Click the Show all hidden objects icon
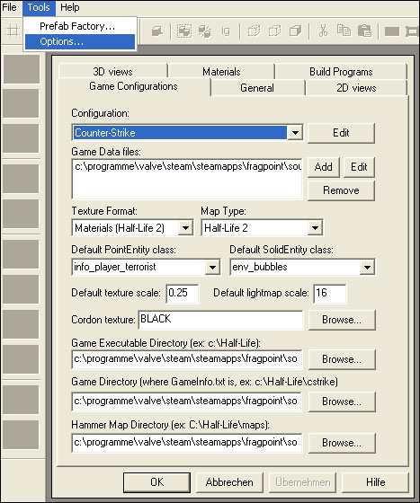Screen dimensions: 420x503 pyautogui.click(x=295, y=31)
